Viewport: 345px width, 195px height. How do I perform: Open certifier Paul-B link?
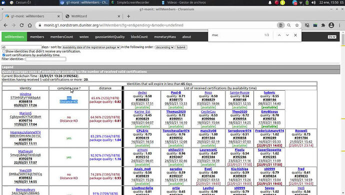[x=176, y=93]
